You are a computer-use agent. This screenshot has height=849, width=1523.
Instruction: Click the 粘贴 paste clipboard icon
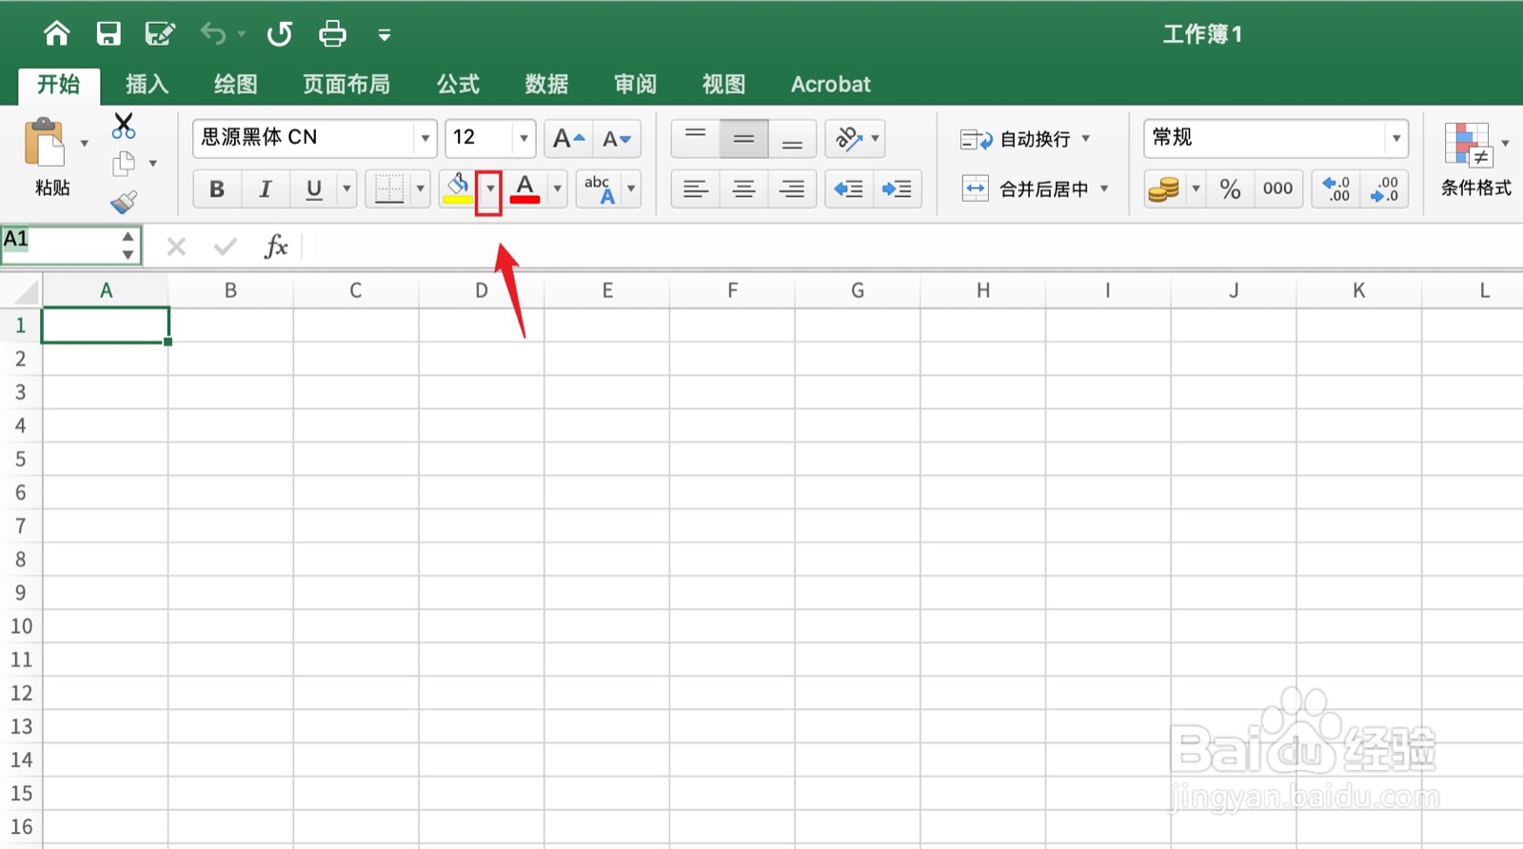point(45,143)
